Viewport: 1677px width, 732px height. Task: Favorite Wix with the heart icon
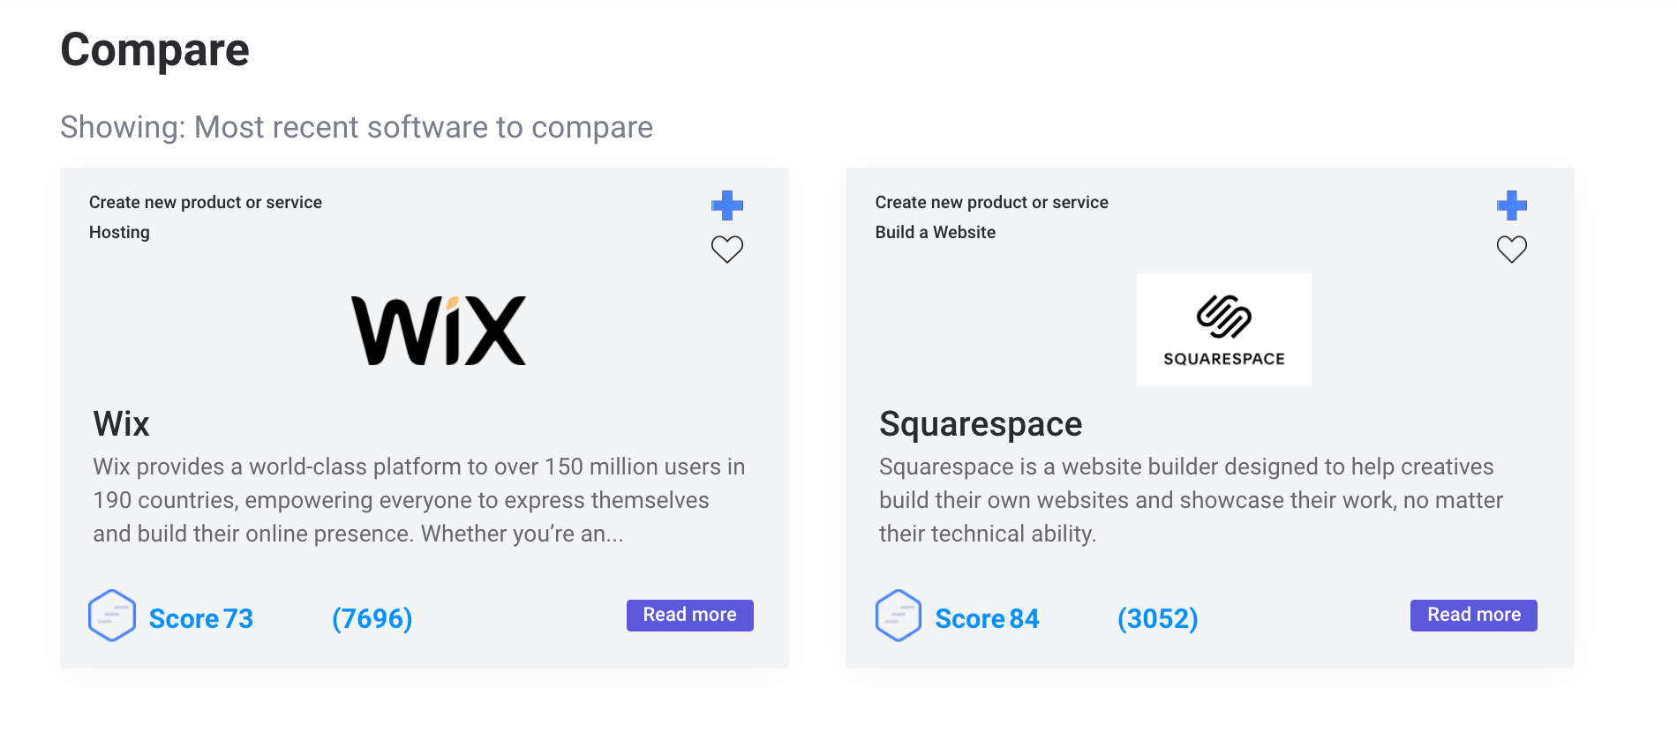[x=727, y=250]
